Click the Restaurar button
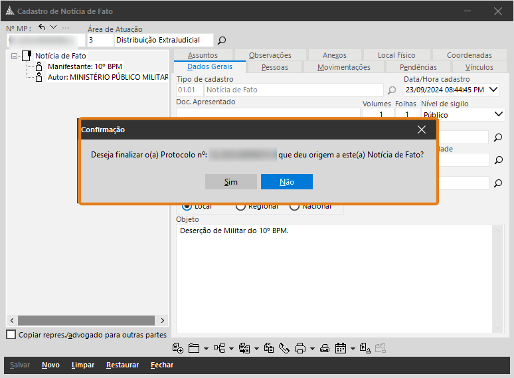The height and width of the screenshot is (378, 514). 123,365
